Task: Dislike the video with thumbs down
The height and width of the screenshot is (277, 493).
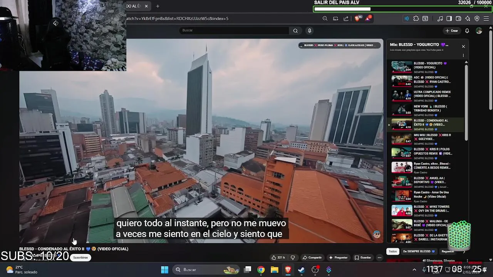Action: 293,257
